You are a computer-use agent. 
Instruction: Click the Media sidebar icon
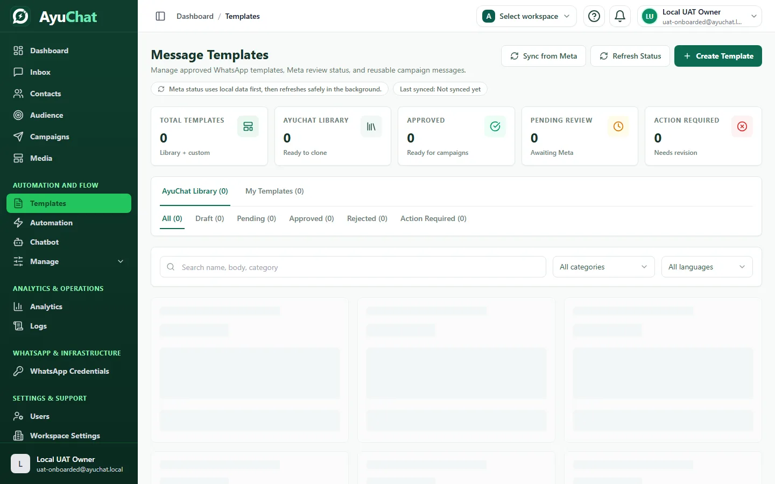pyautogui.click(x=18, y=158)
